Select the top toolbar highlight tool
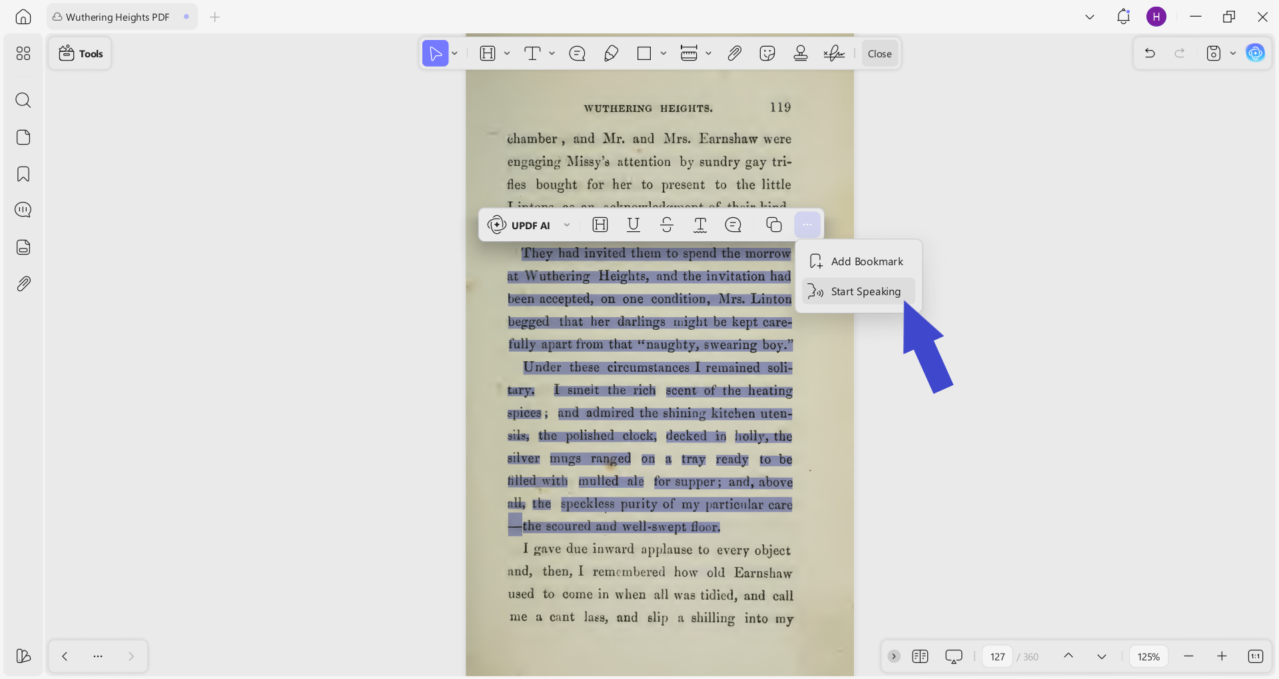Image resolution: width=1279 pixels, height=679 pixels. 488,54
